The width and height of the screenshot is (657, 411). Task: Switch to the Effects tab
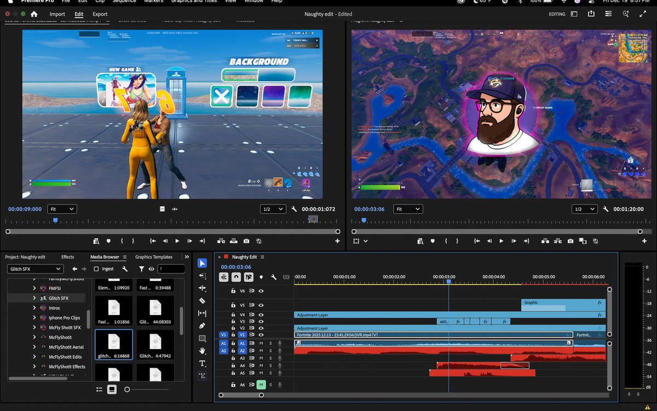(x=67, y=256)
